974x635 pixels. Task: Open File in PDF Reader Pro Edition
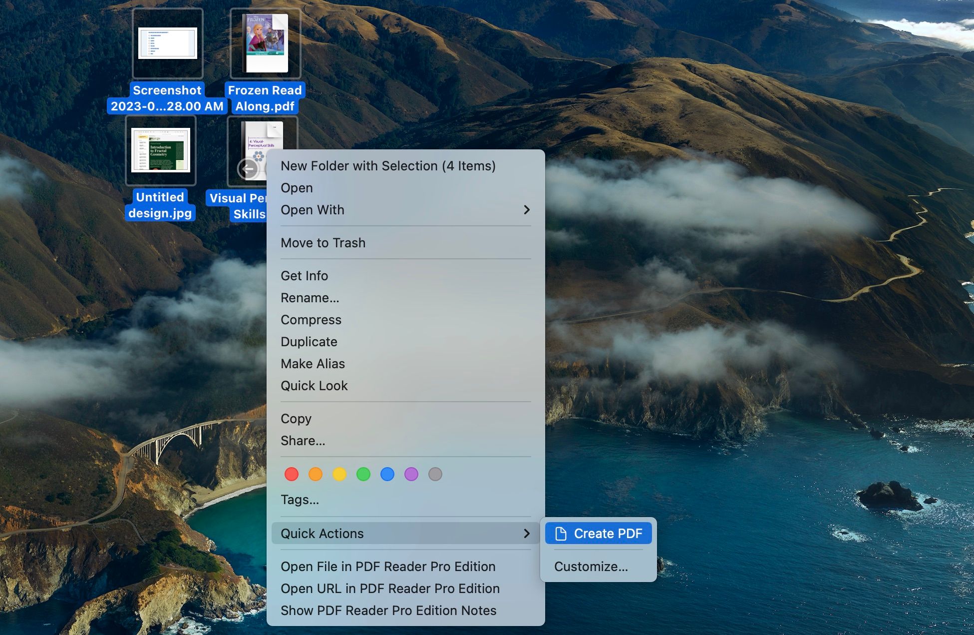388,566
